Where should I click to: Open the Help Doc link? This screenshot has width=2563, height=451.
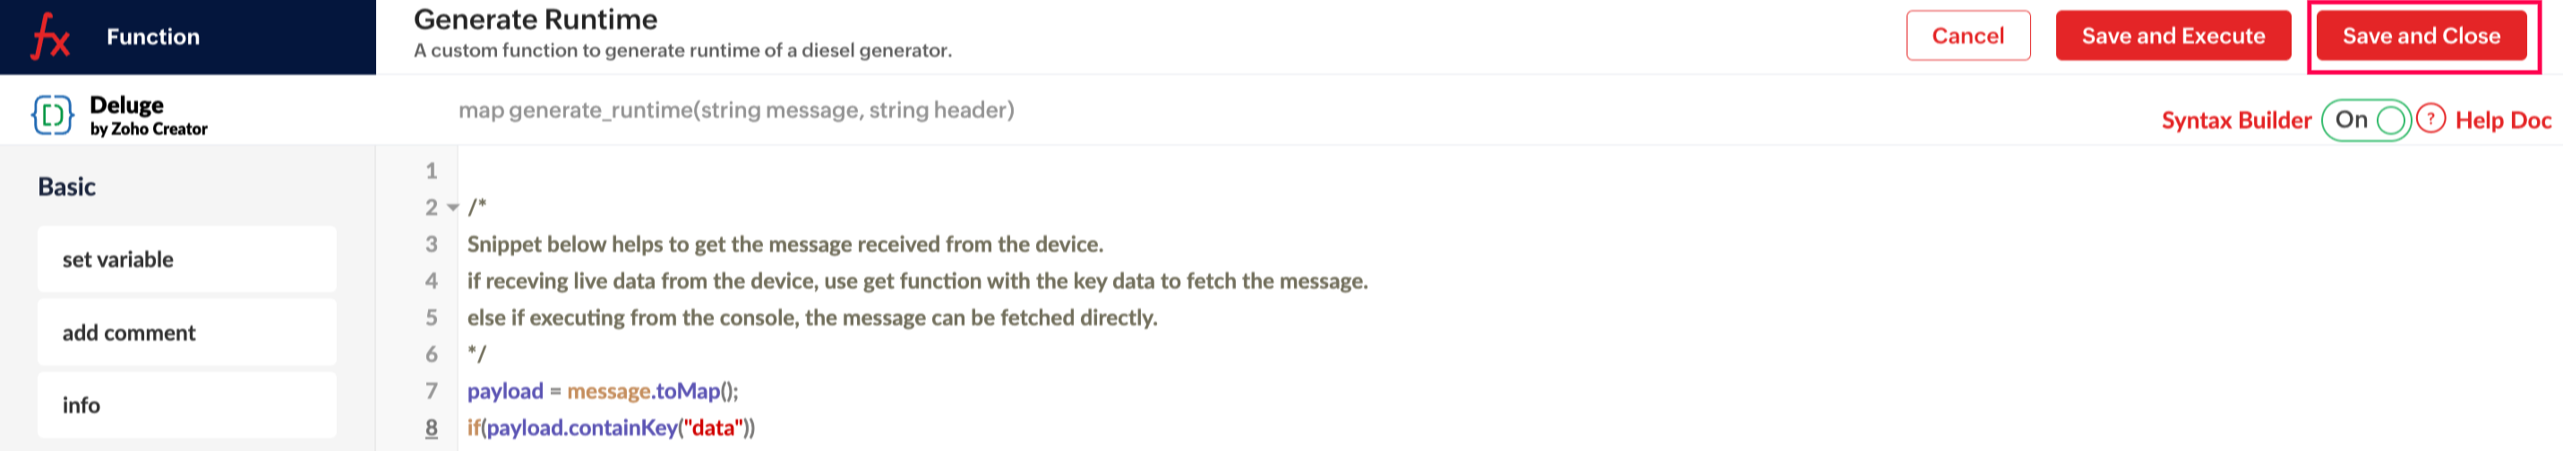[2502, 120]
